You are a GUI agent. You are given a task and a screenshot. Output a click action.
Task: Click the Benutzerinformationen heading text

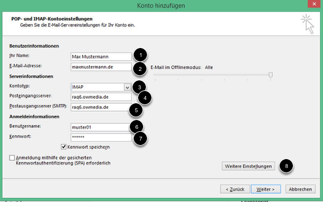pos(34,46)
